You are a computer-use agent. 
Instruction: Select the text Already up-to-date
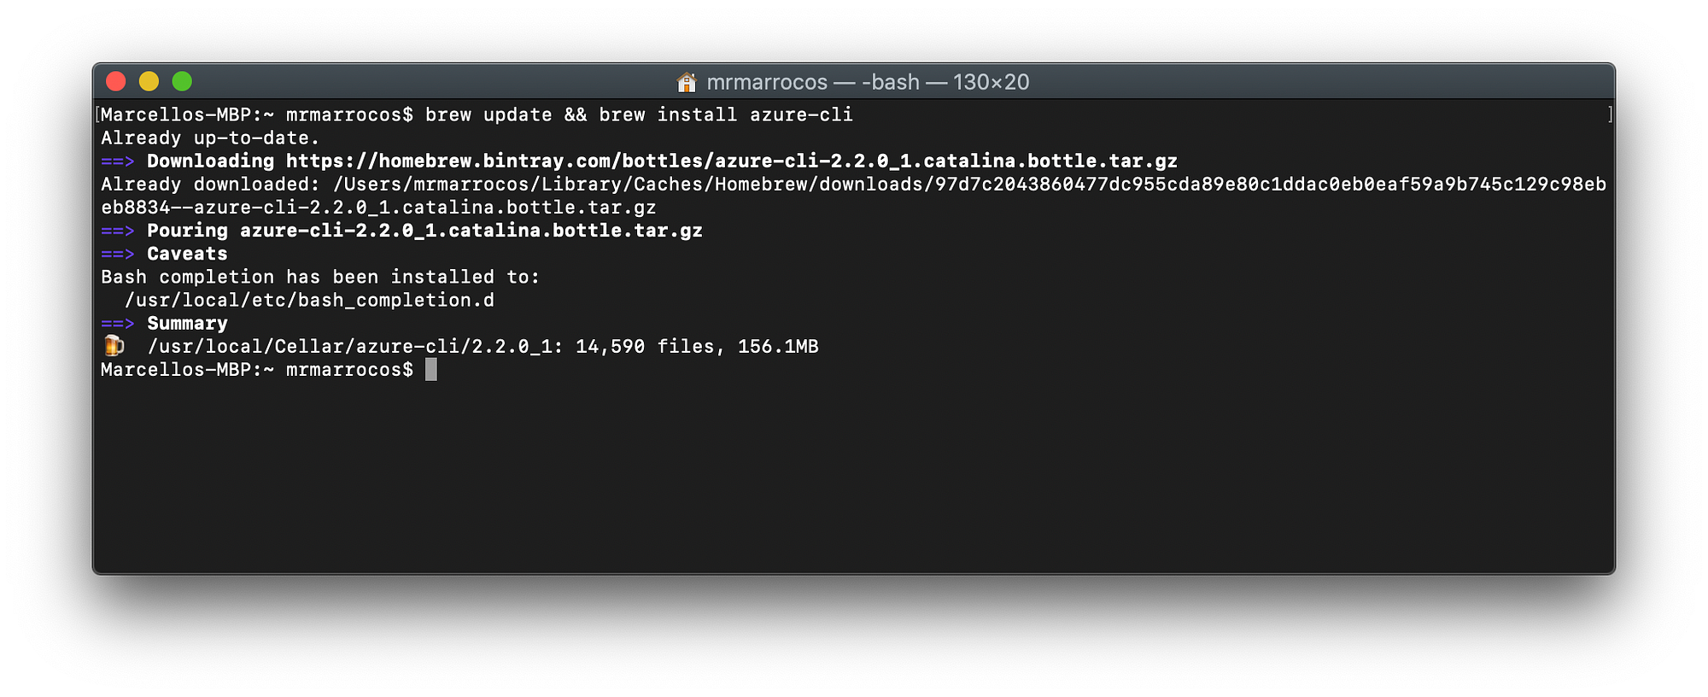[209, 137]
